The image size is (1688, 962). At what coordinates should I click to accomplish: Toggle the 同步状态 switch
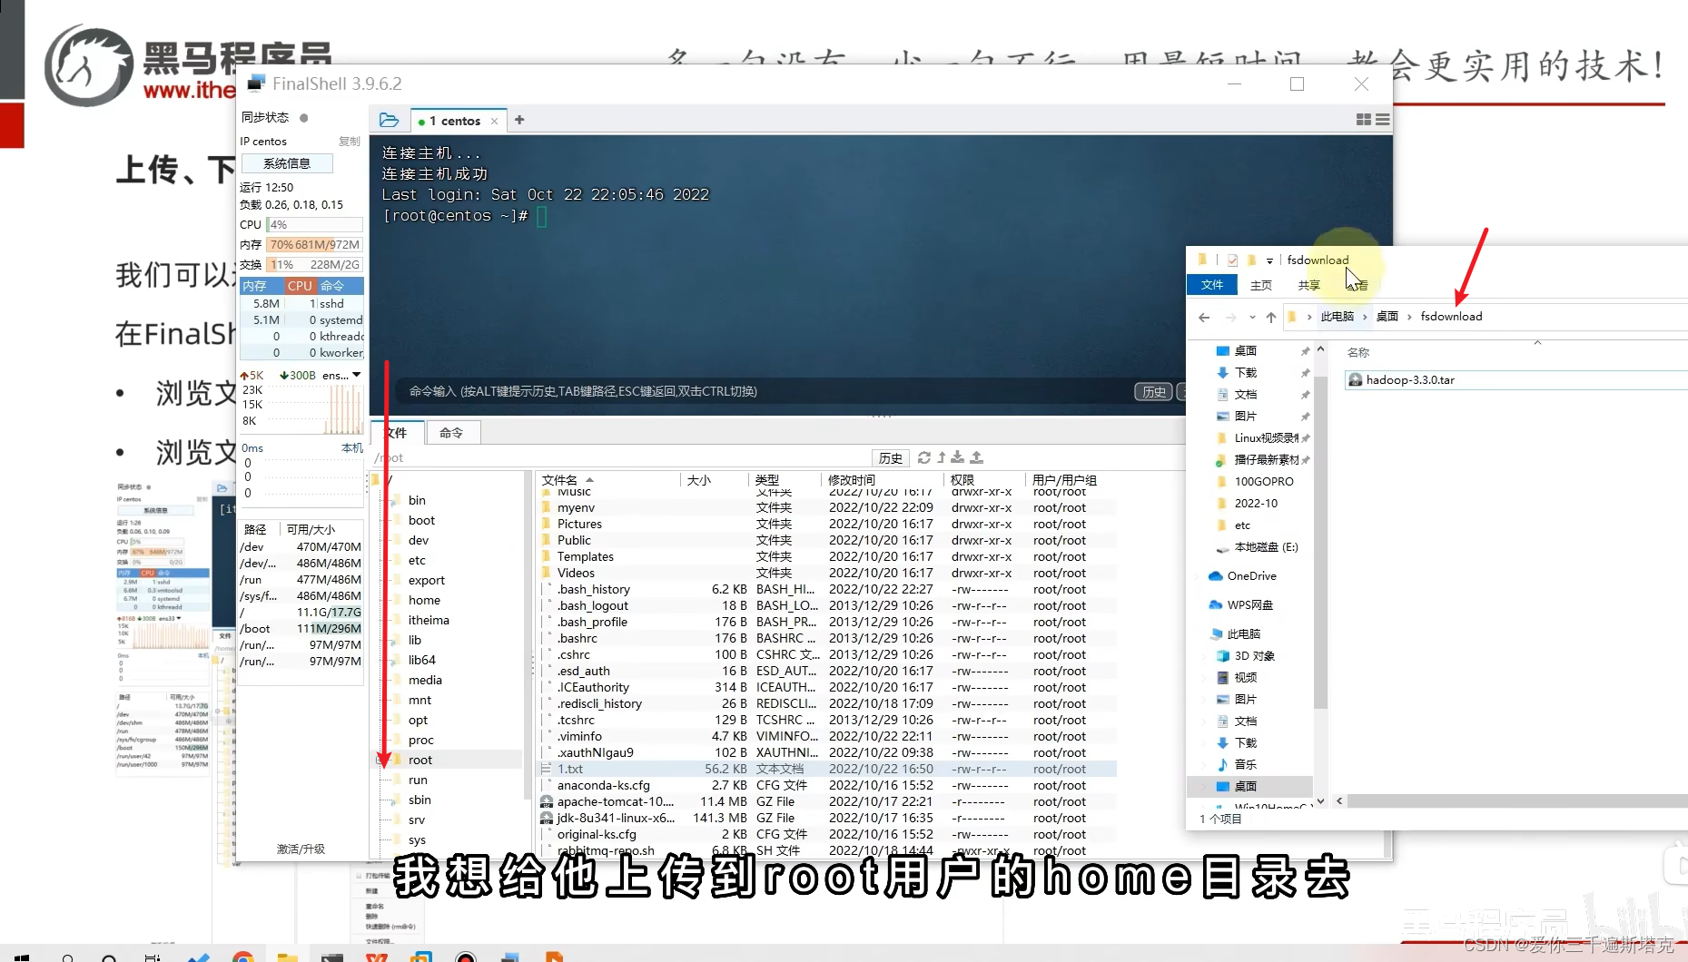(301, 117)
